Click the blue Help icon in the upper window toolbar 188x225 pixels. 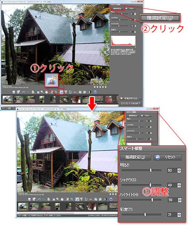click(x=95, y=92)
